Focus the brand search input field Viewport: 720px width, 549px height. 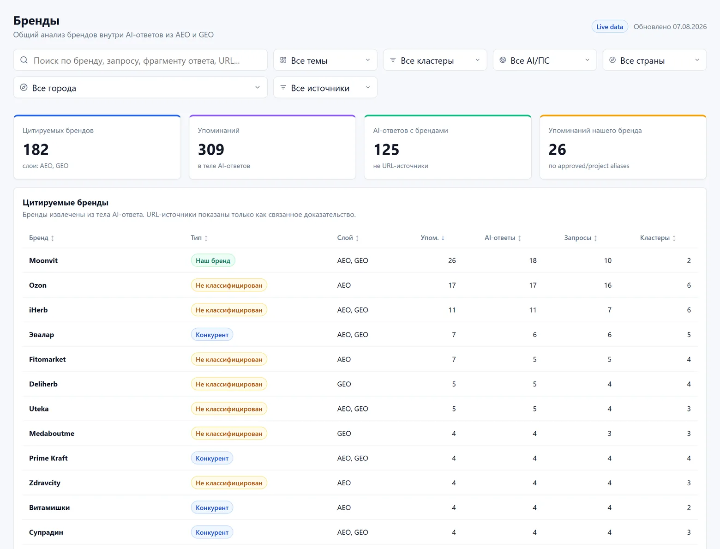[x=140, y=60]
